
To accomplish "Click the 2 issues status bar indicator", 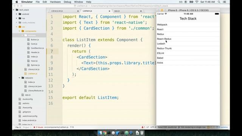I will pos(38,127).
